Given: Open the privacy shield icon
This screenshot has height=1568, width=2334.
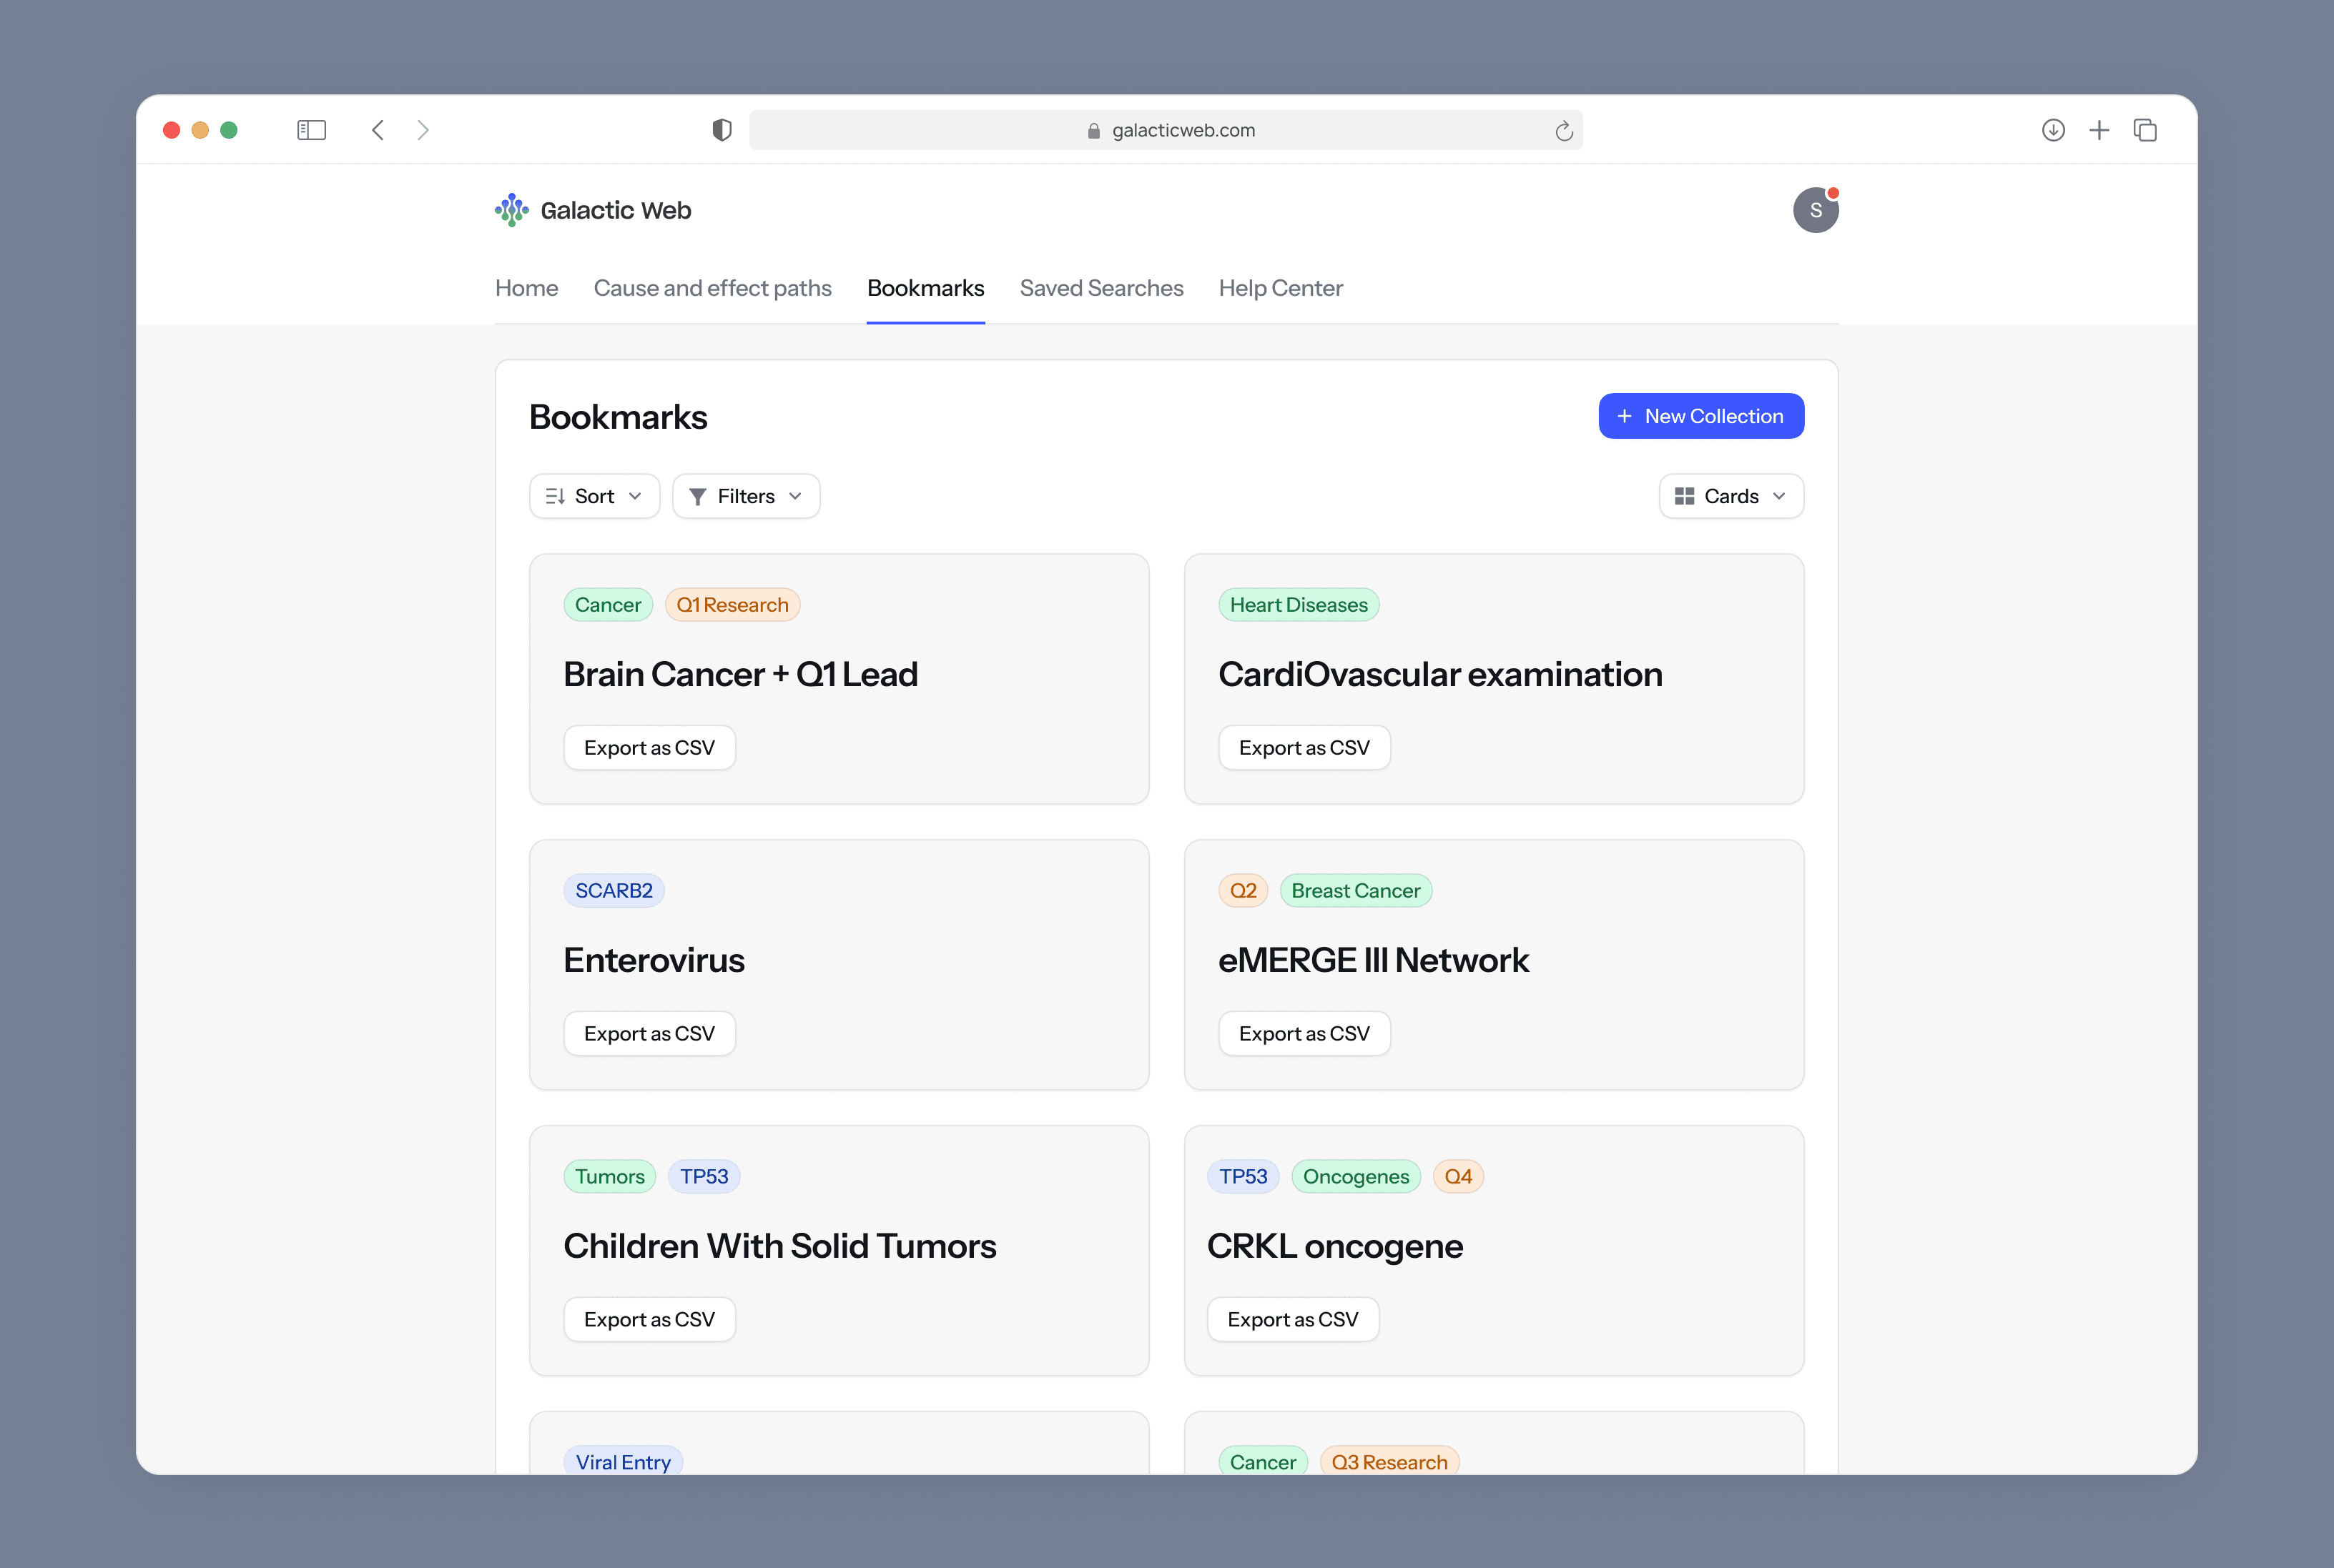Looking at the screenshot, I should pyautogui.click(x=722, y=130).
